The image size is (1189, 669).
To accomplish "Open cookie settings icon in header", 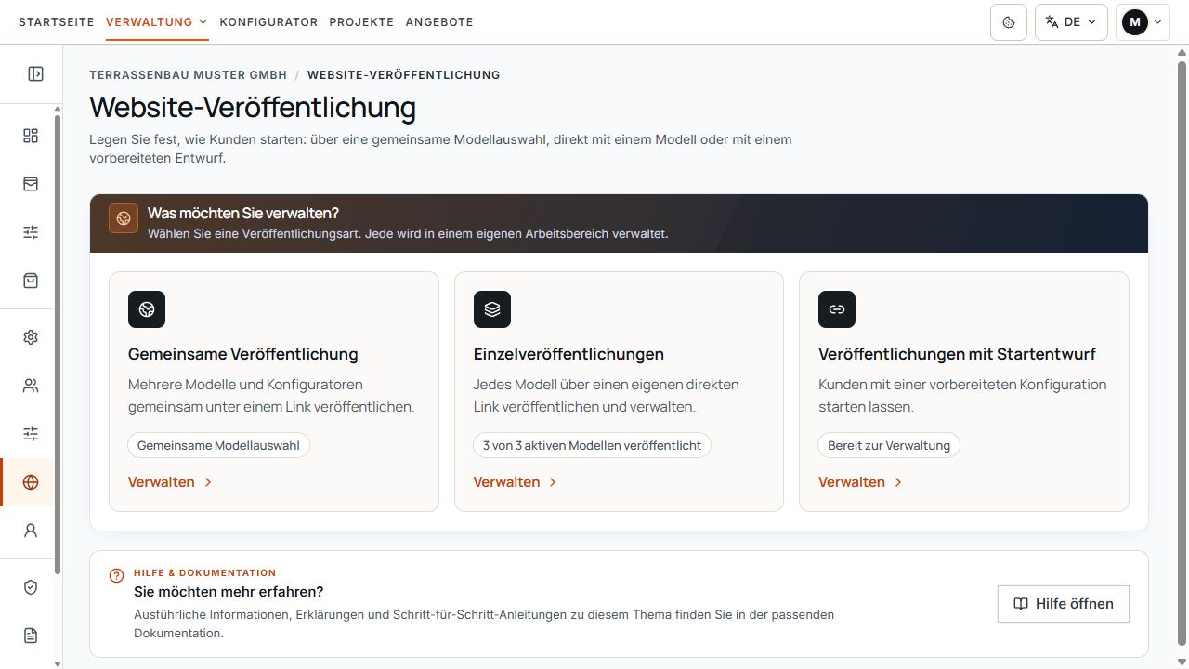I will coord(1009,22).
